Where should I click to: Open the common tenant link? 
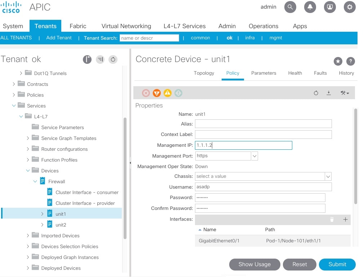click(200, 38)
